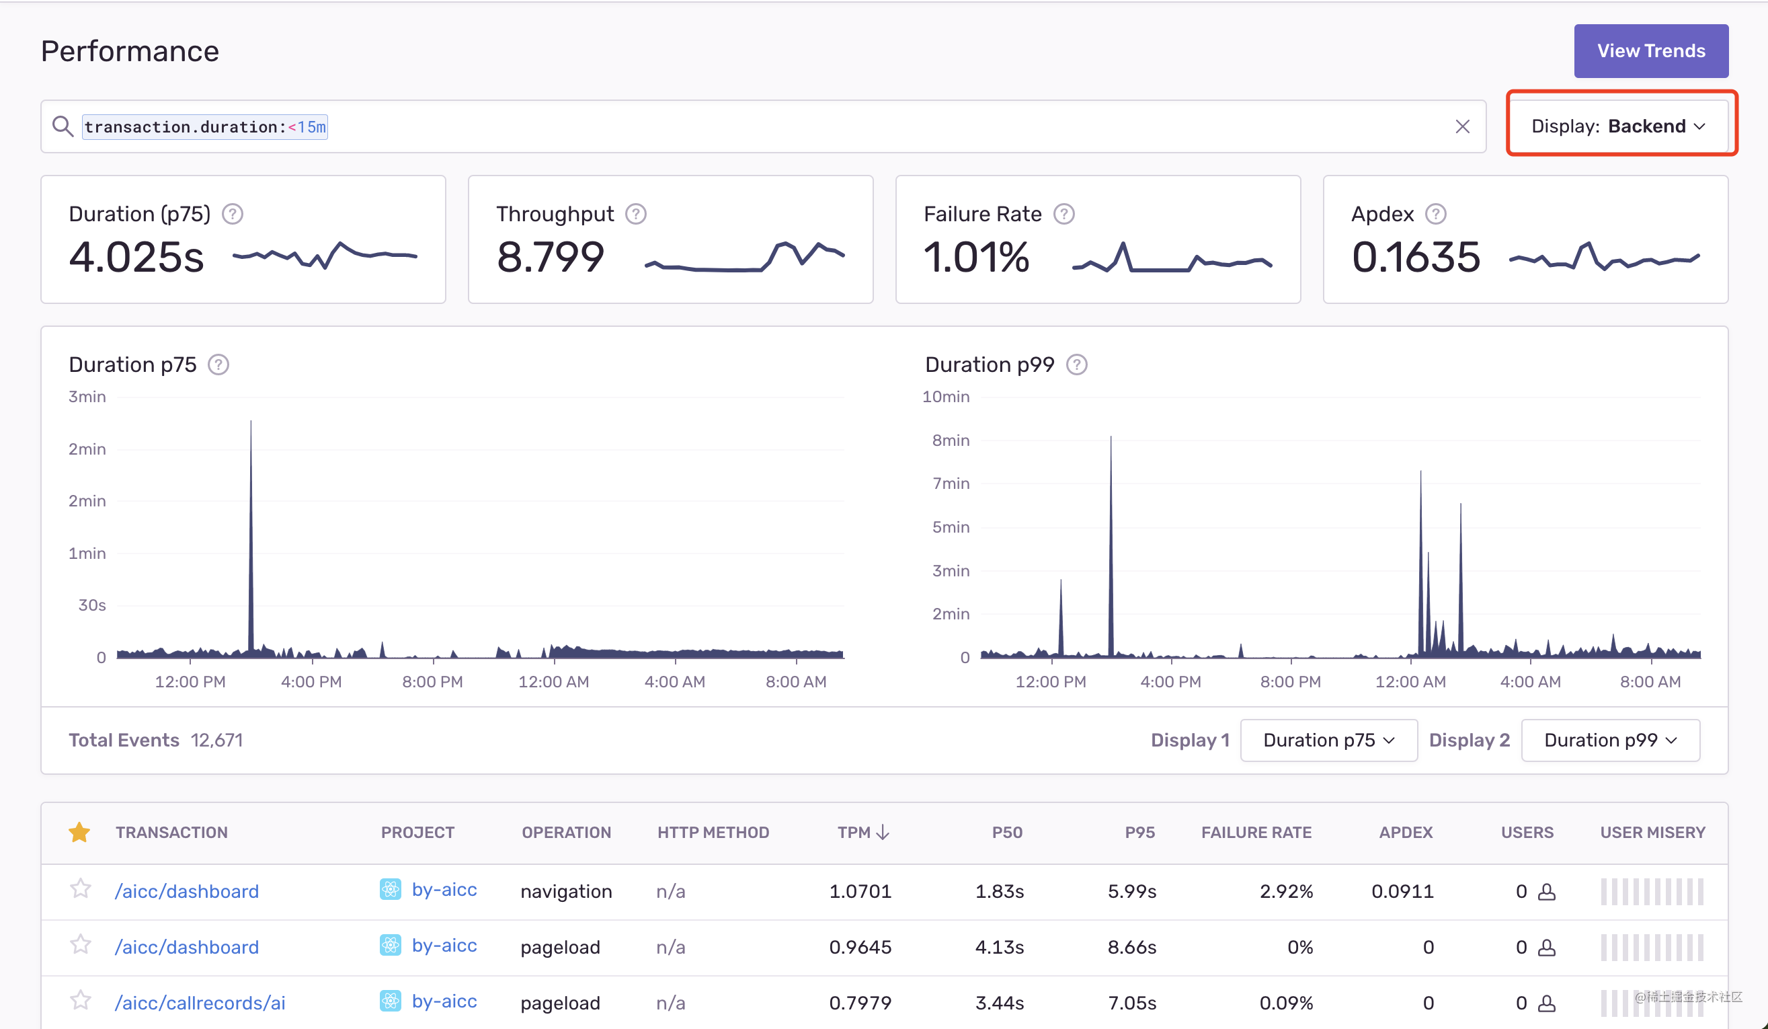Sort by P95 column header

1139,833
